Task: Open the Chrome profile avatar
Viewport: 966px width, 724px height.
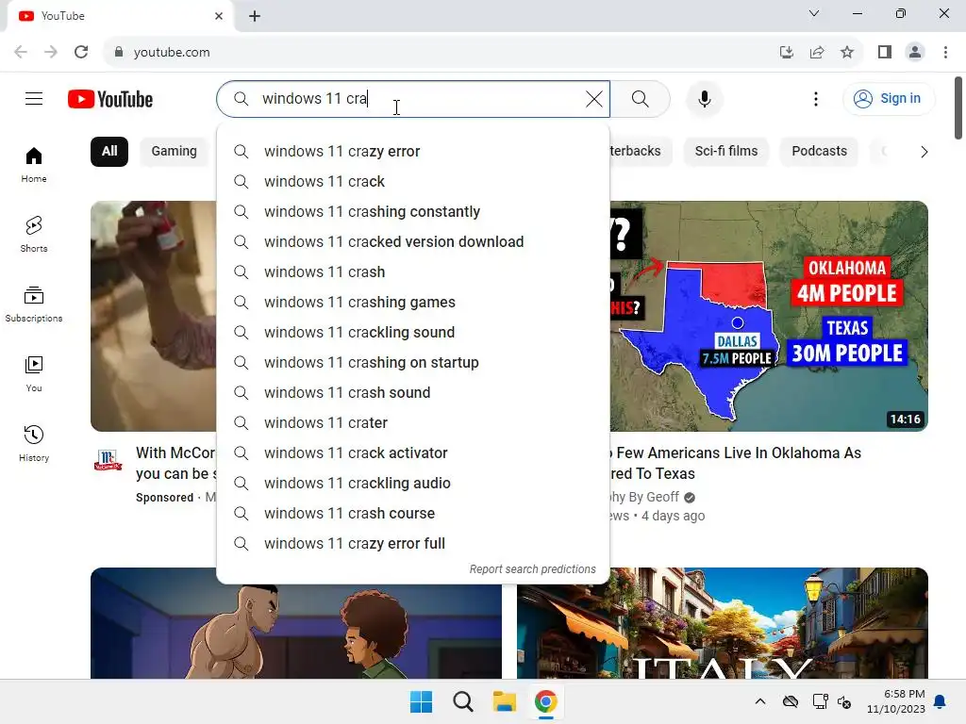Action: click(915, 53)
